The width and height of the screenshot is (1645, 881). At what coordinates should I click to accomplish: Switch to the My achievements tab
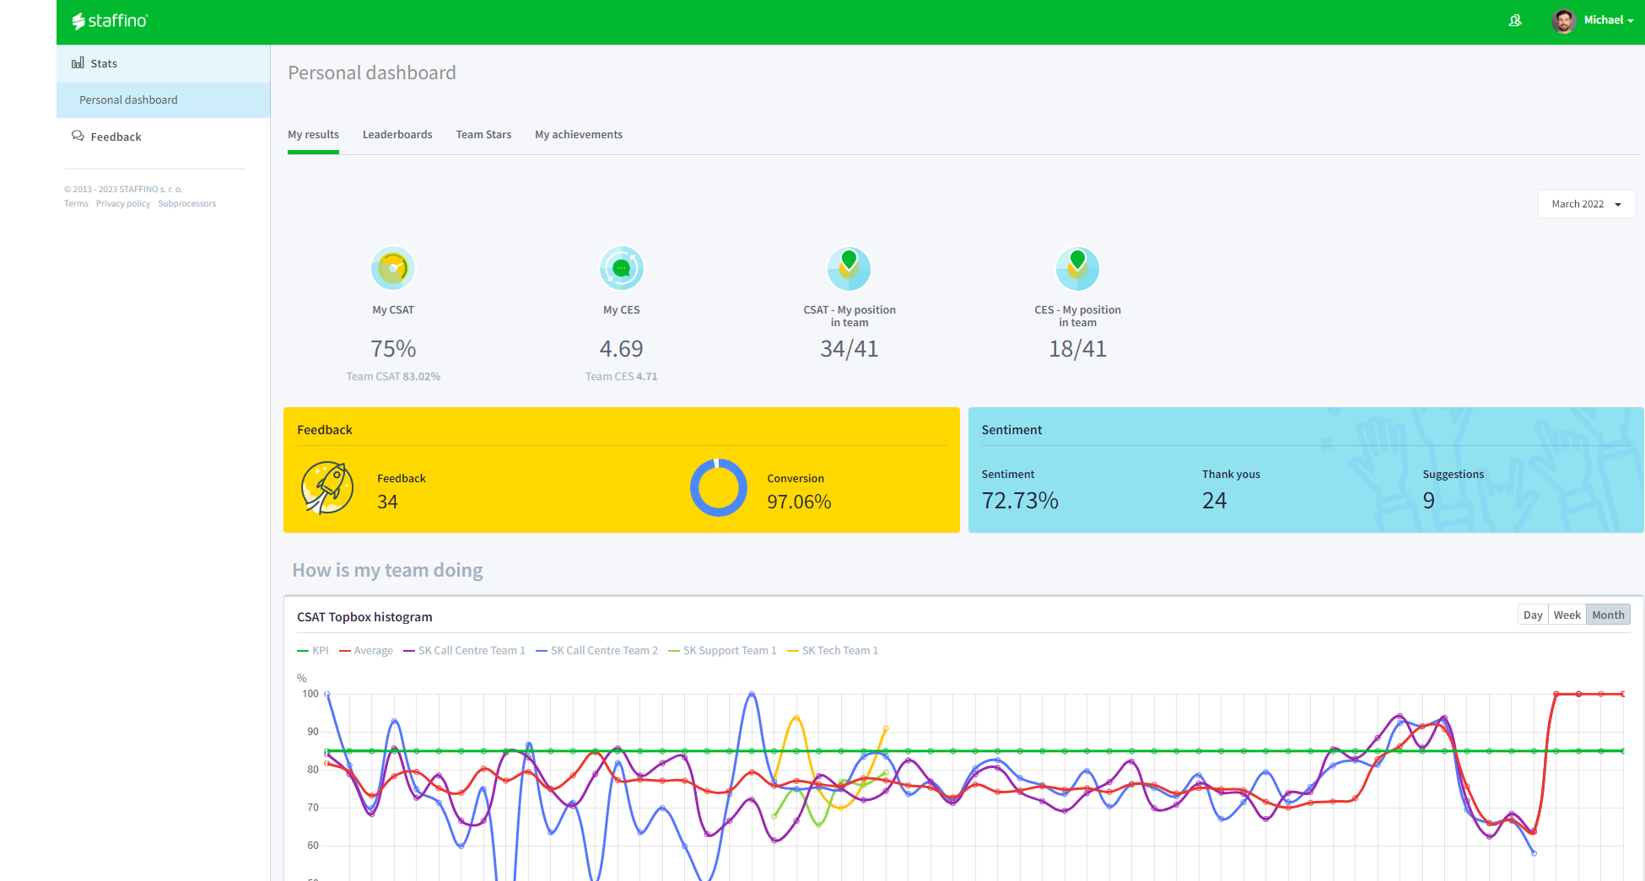[579, 135]
